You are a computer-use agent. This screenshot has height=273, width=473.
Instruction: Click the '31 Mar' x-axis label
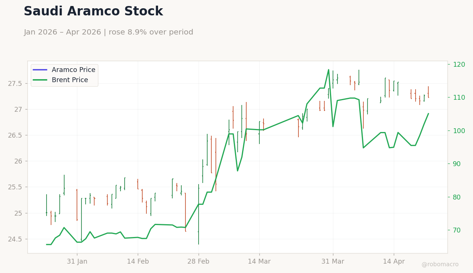[x=333, y=262]
